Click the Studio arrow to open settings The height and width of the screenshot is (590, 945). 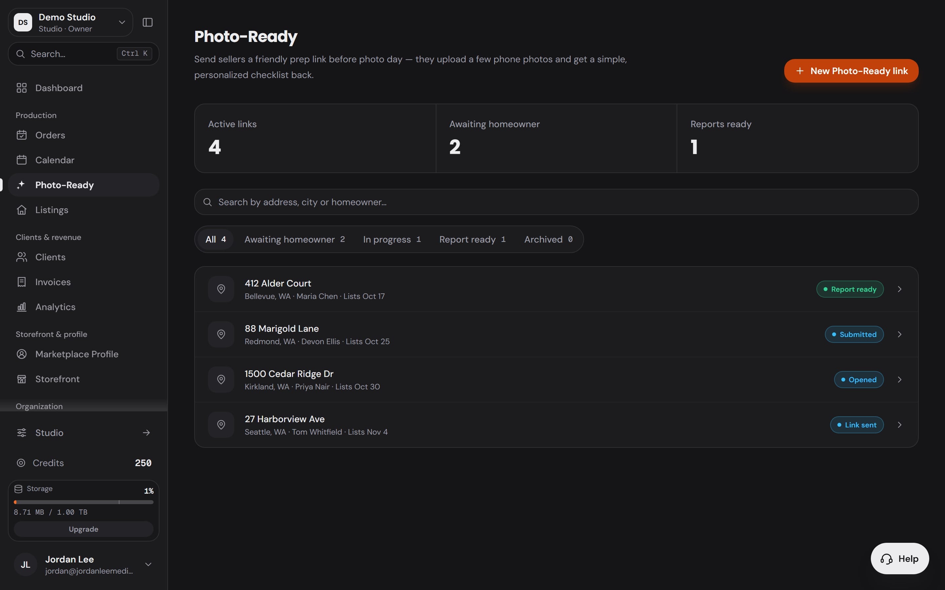[x=146, y=432]
